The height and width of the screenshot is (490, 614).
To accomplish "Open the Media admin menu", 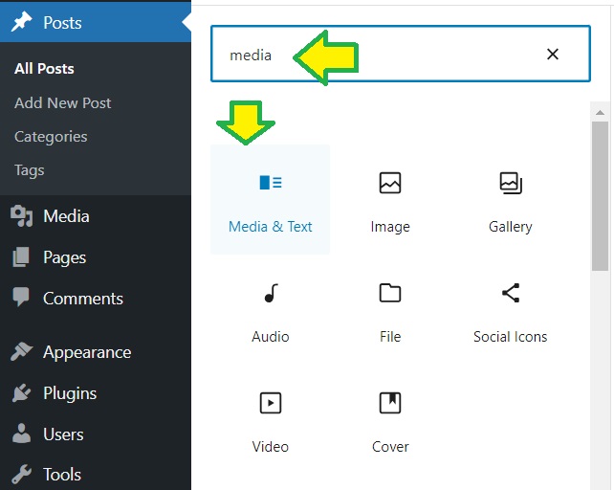I will (96, 216).
